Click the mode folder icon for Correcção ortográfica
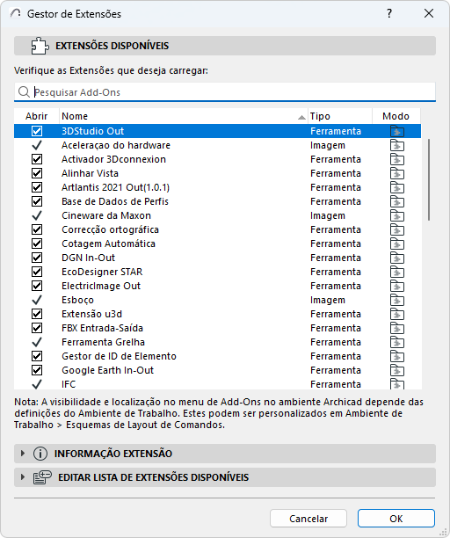The height and width of the screenshot is (538, 450). pyautogui.click(x=397, y=229)
